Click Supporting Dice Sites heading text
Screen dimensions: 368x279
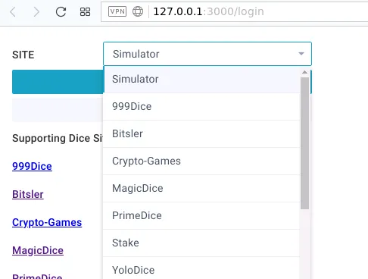58,138
